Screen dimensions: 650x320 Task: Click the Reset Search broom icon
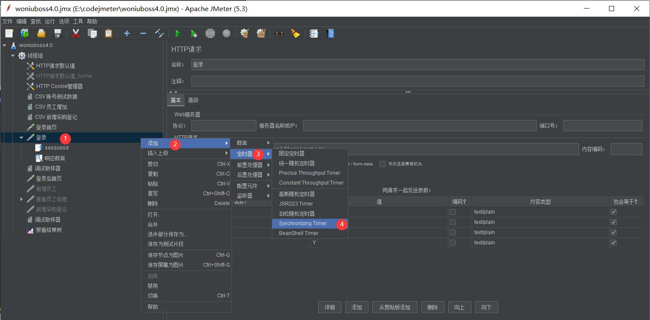295,33
